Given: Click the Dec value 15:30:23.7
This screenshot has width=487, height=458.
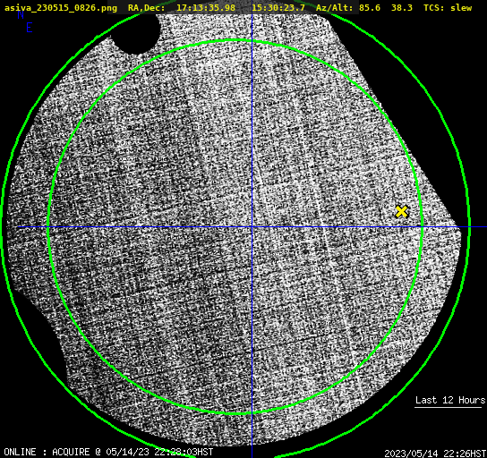Looking at the screenshot, I should pyautogui.click(x=278, y=8).
